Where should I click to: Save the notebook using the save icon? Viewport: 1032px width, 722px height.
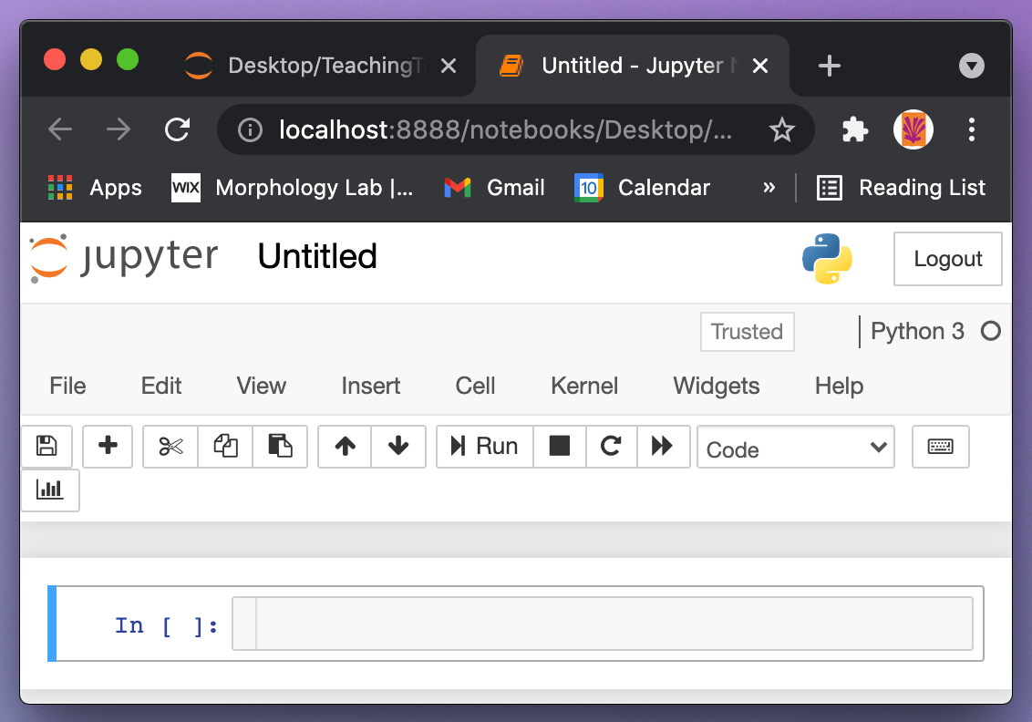tap(46, 447)
